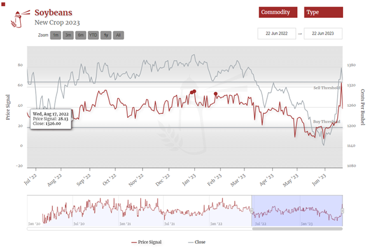Image resolution: width=371 pixels, height=249 pixels.
Task: Edit the start date field 22 Jun 2022
Action: pos(276,33)
